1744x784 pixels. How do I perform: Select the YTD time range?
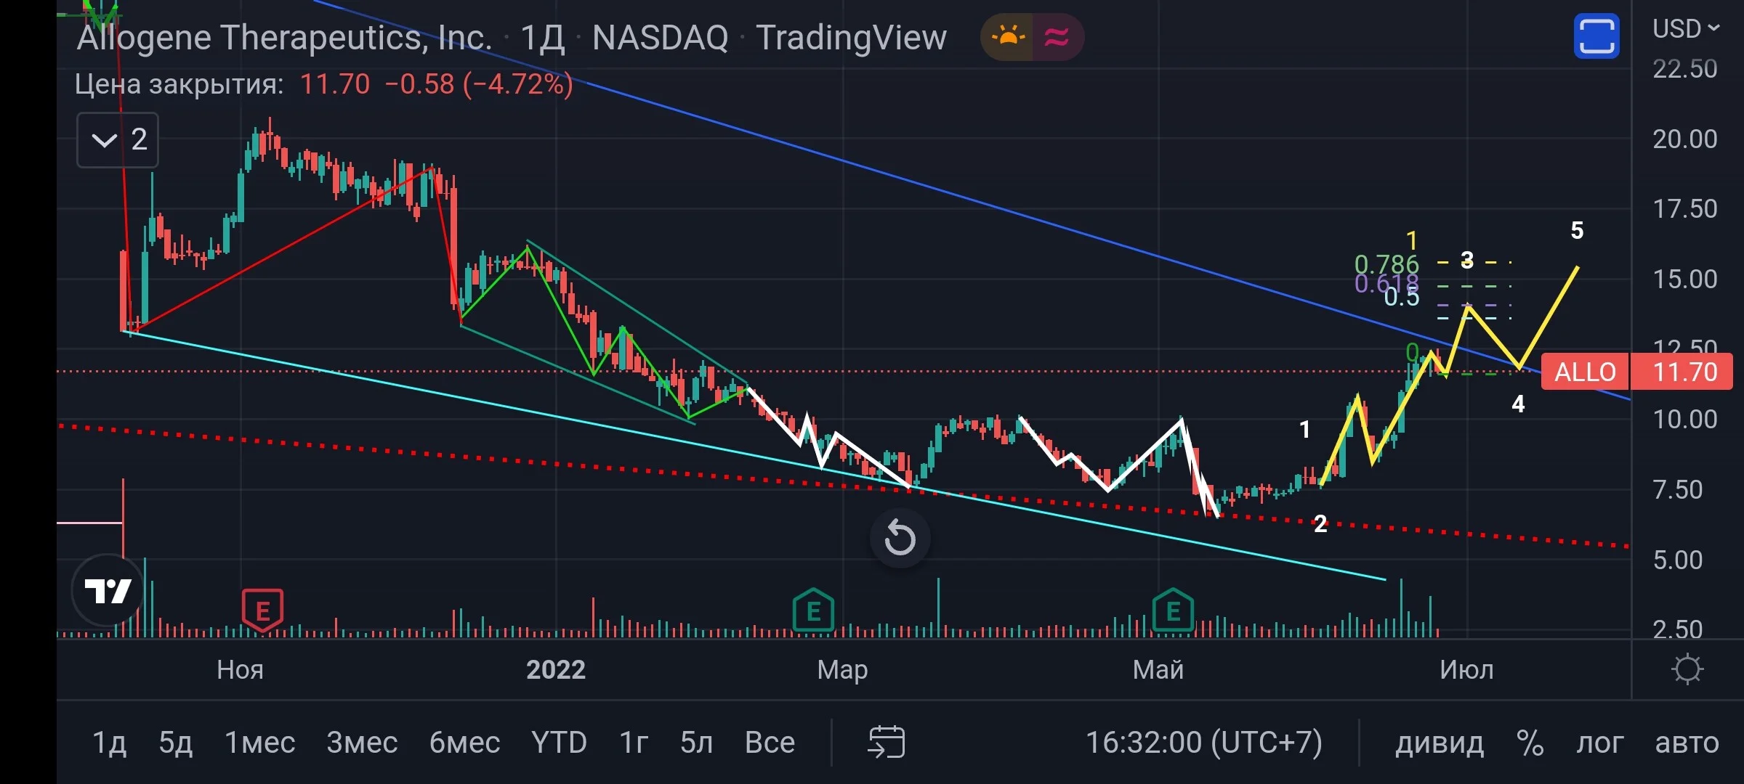coord(559,743)
